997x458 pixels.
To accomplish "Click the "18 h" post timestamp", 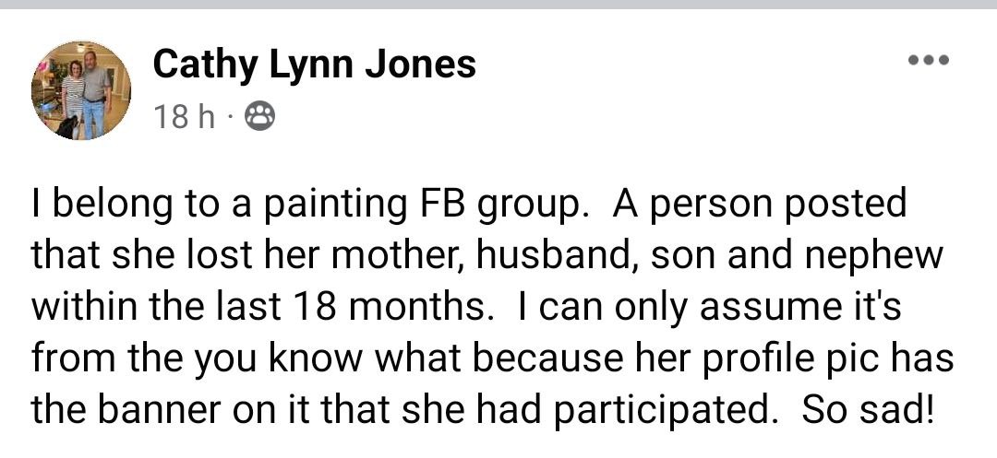I will tap(184, 117).
